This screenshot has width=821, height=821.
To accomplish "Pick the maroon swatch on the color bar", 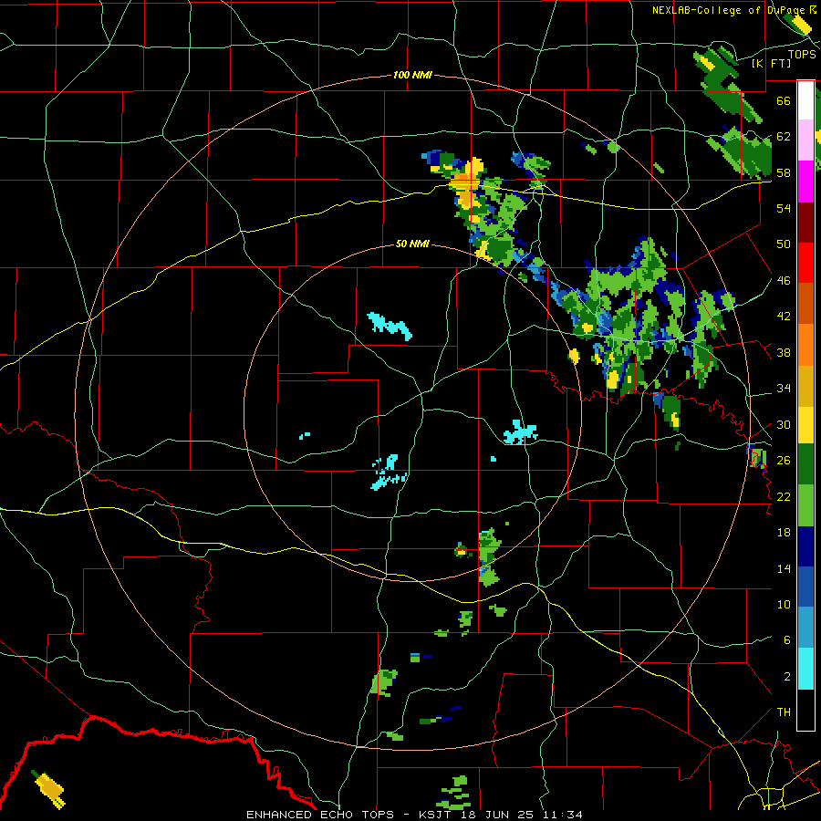I will click(x=805, y=223).
